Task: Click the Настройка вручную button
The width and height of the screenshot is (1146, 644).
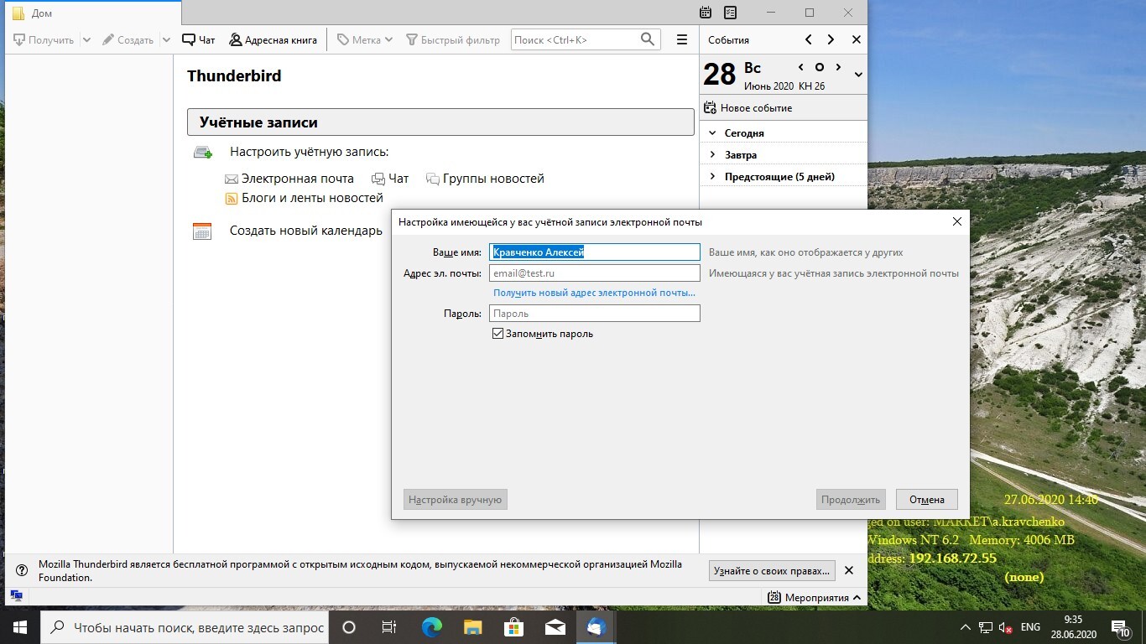Action: point(456,500)
